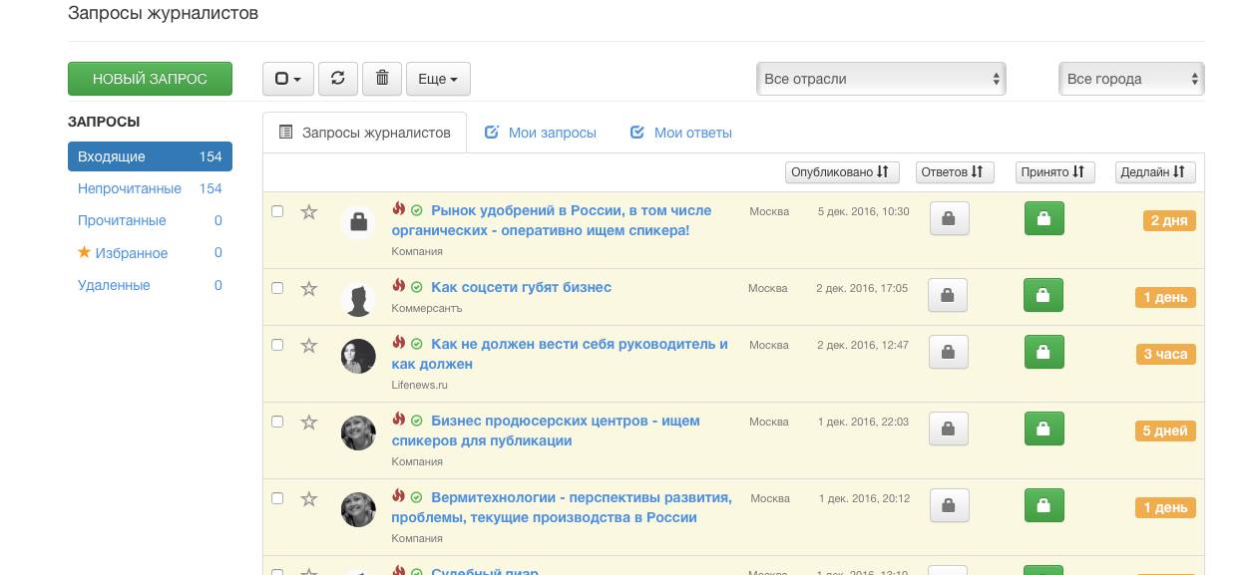Switch to the Мои запросы tab
The width and height of the screenshot is (1251, 575).
tap(540, 132)
